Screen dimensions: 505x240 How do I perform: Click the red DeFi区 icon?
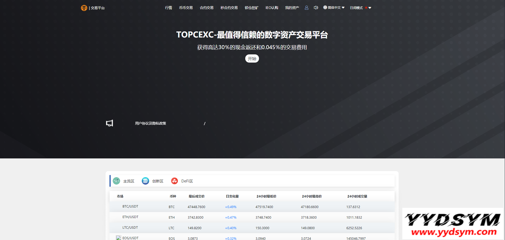174,181
